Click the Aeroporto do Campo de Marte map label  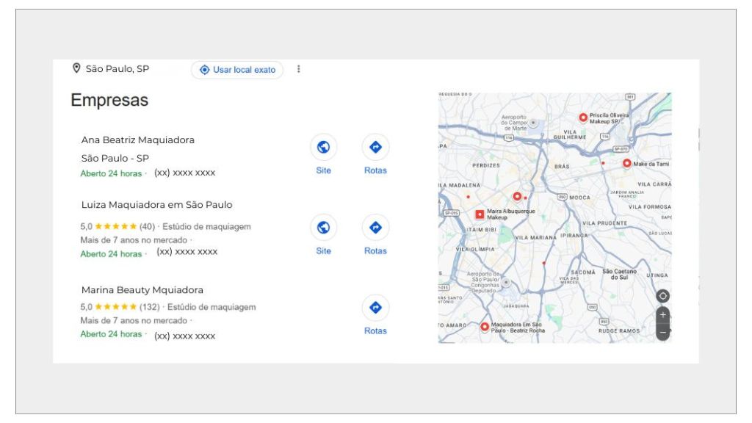click(x=514, y=123)
